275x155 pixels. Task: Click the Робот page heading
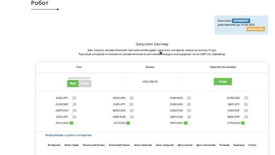(40, 3)
